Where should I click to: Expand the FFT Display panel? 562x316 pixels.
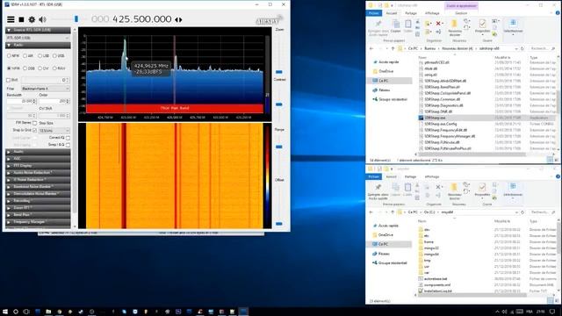point(38,166)
